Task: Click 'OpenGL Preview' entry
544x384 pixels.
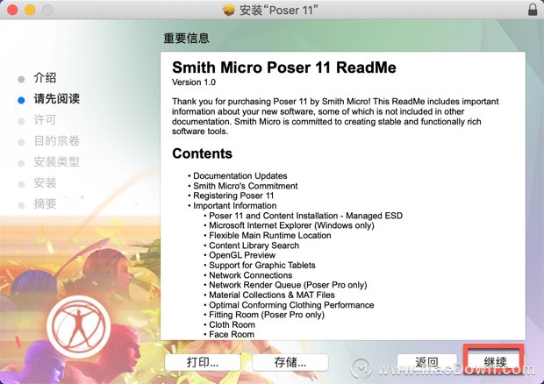Action: pyautogui.click(x=242, y=255)
